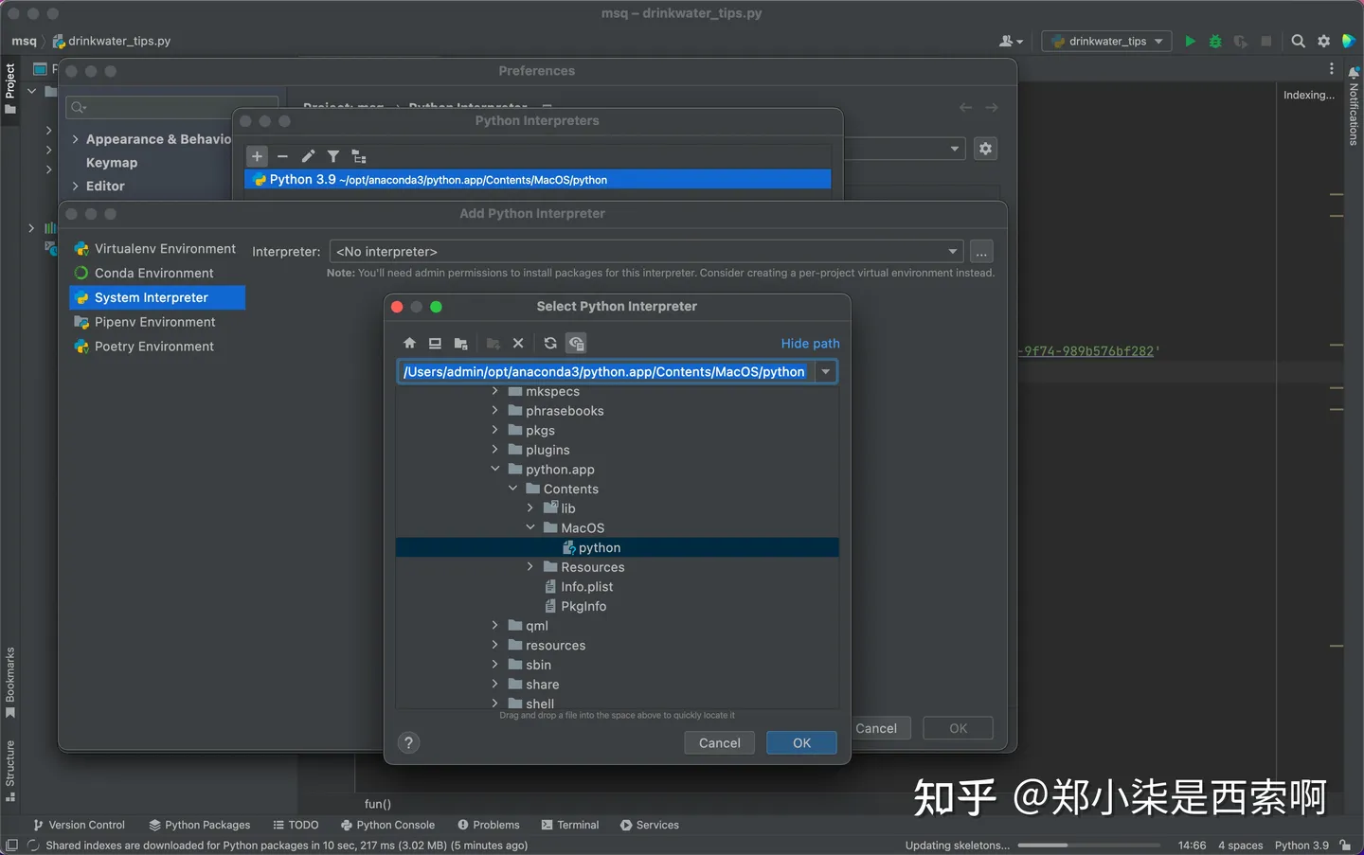Expand Appearance & Behavior in Preferences
1364x855 pixels.
76,139
